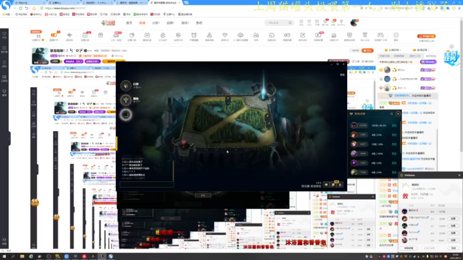The height and width of the screenshot is (260, 463).
Task: Expand the 分类 dropdown menu
Action: 156,23
